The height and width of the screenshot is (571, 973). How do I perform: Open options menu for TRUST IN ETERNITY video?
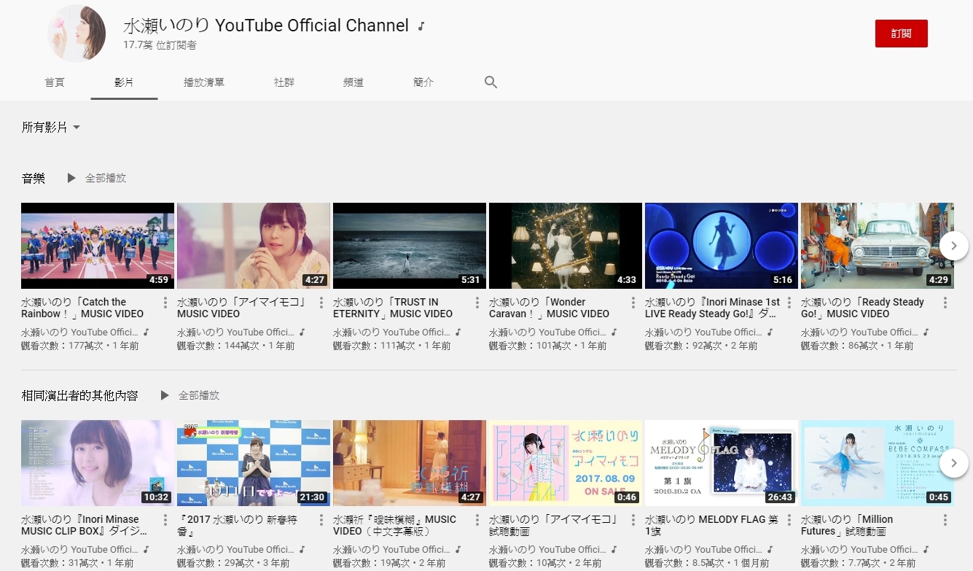(x=477, y=303)
